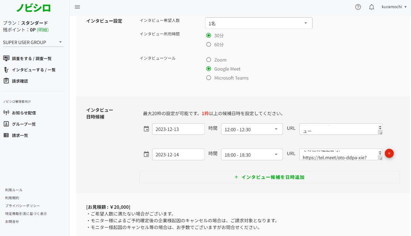This screenshot has height=236, width=411.
Task: Open help via question mark icon
Action: coord(358,7)
